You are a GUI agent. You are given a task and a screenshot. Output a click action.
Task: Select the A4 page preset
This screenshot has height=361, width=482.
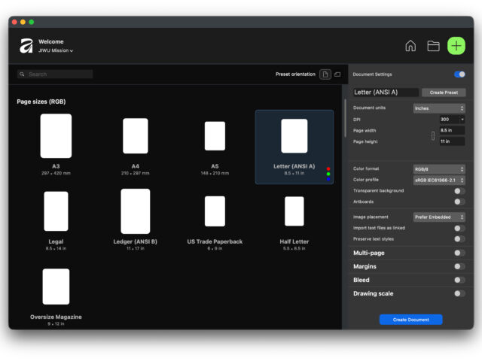click(x=136, y=144)
